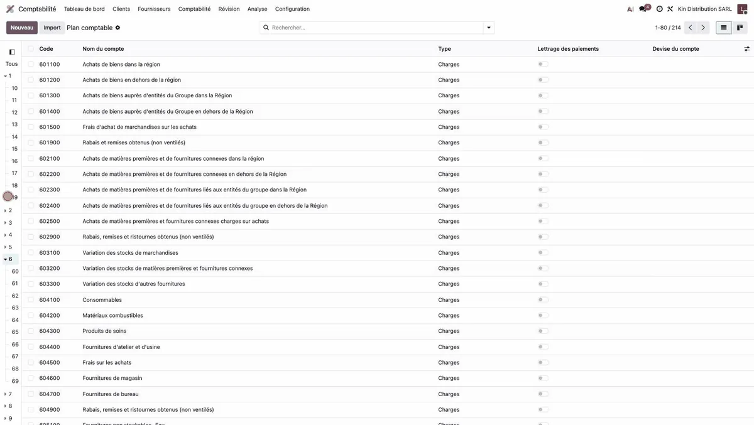
Task: Open account 'Matériaux combustibles'
Action: click(x=112, y=316)
